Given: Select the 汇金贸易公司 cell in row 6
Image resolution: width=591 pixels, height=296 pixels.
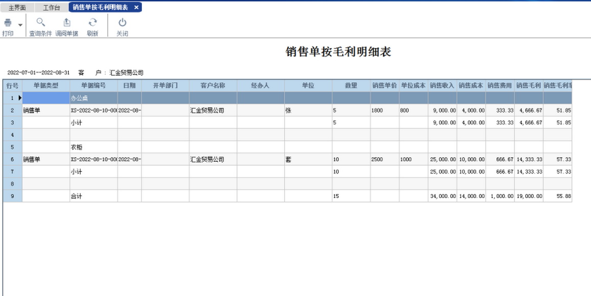Looking at the screenshot, I should [x=213, y=160].
